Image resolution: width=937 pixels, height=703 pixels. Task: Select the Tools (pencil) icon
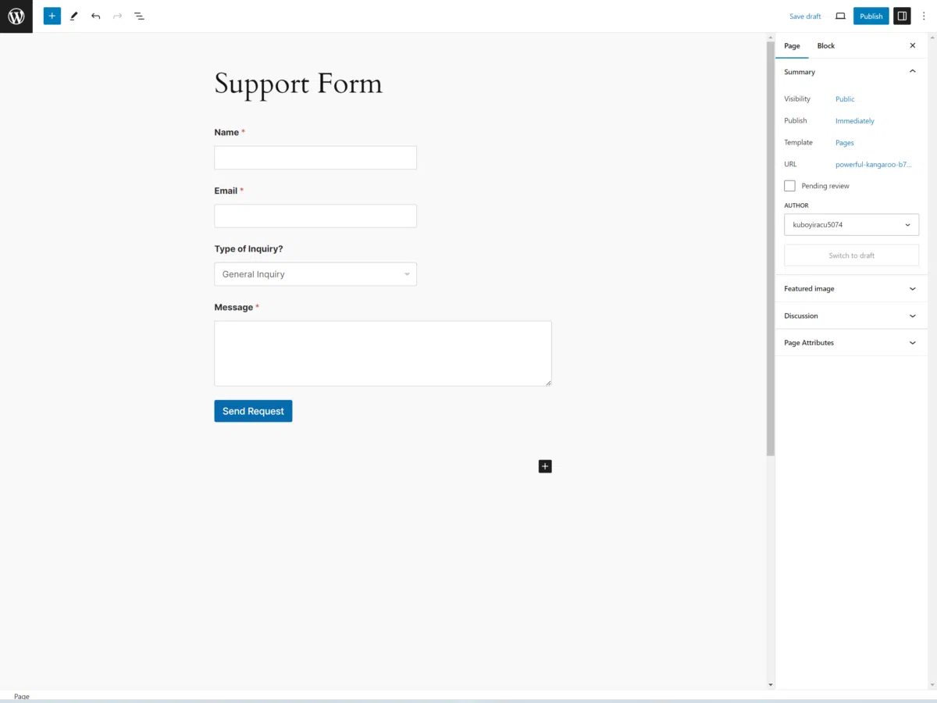pos(74,16)
